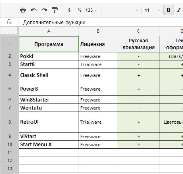Select the Wentutu cell

(x=49, y=108)
